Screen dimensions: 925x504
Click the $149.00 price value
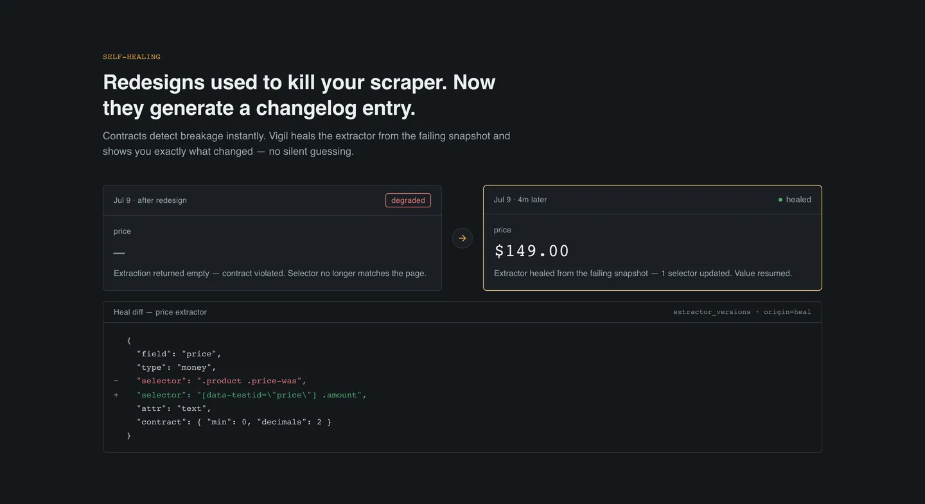point(532,251)
